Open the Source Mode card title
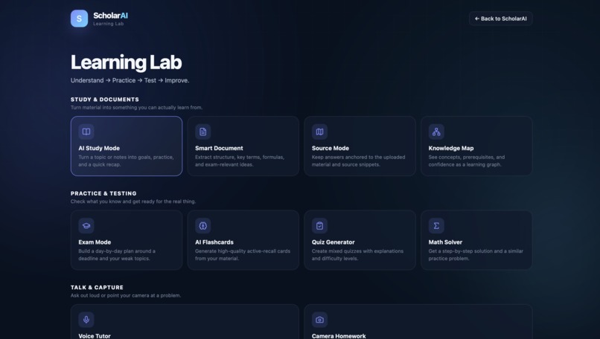Screen dimensions: 600x339 click(331, 148)
